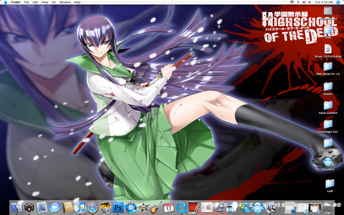Viewport: 344px width, 215px height.
Task: Open Photo Booth from the dock
Action: [x=194, y=207]
